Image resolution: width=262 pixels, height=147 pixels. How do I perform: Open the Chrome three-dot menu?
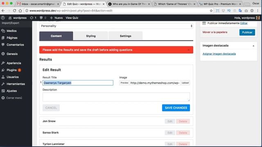pos(257,11)
